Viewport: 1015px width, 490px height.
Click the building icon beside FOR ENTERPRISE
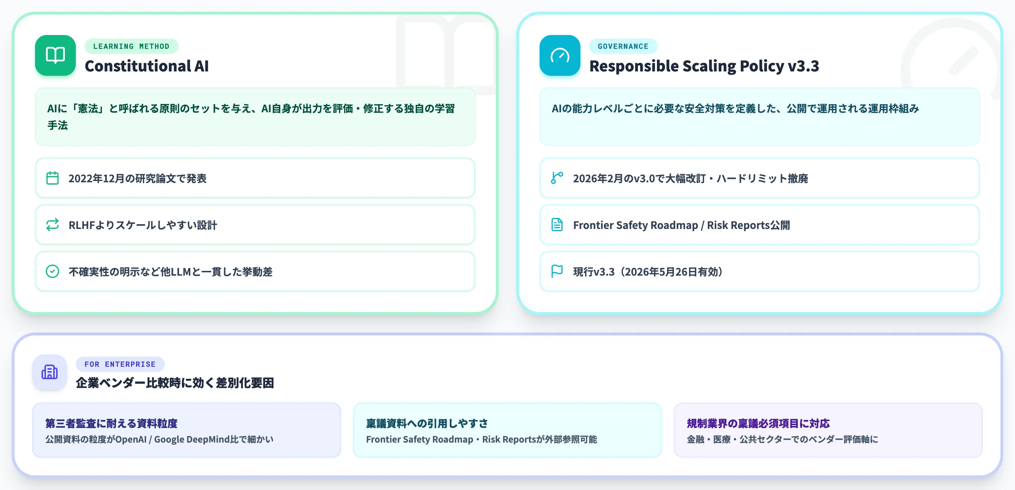[x=50, y=372]
